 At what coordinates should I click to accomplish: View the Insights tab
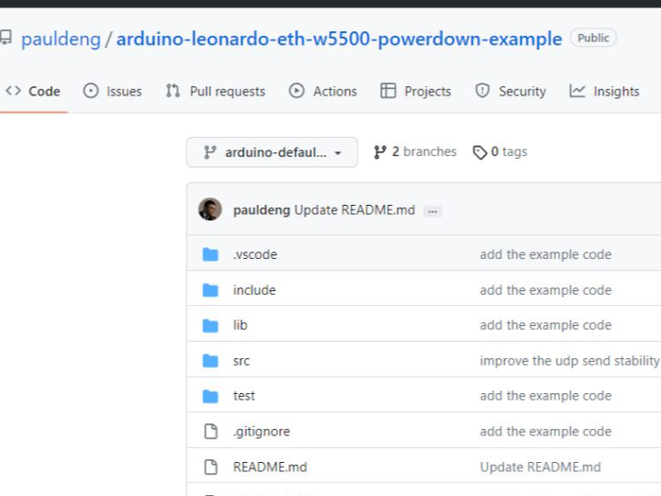(x=604, y=91)
